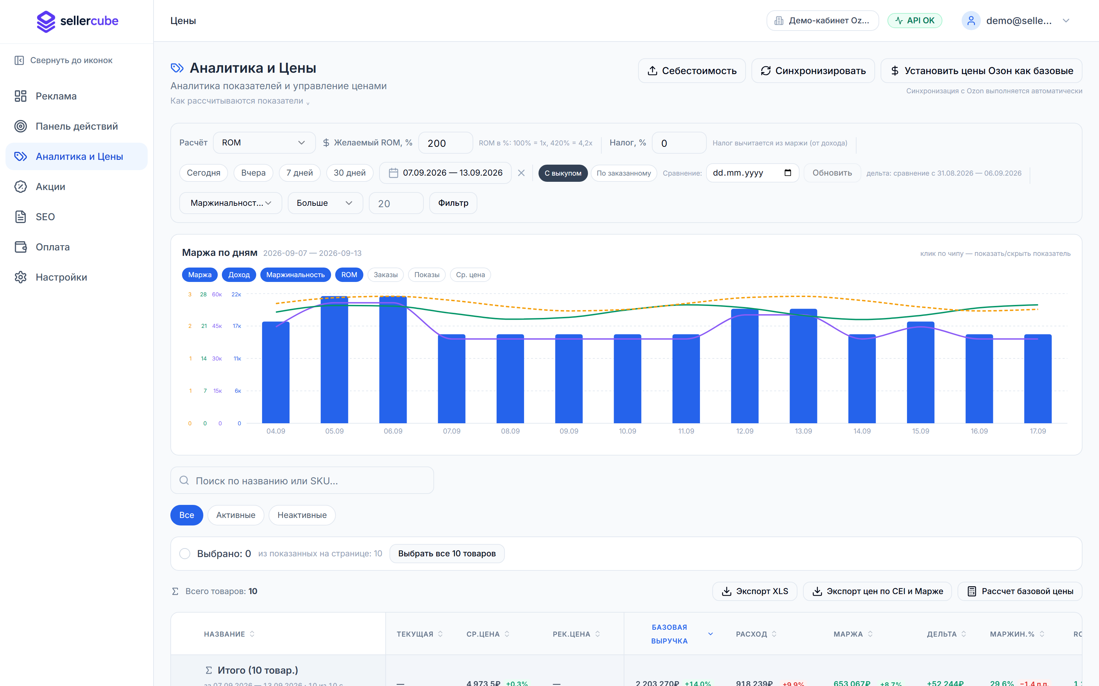This screenshot has width=1099, height=686.
Task: Click the Оплата wallet icon
Action: 21,247
